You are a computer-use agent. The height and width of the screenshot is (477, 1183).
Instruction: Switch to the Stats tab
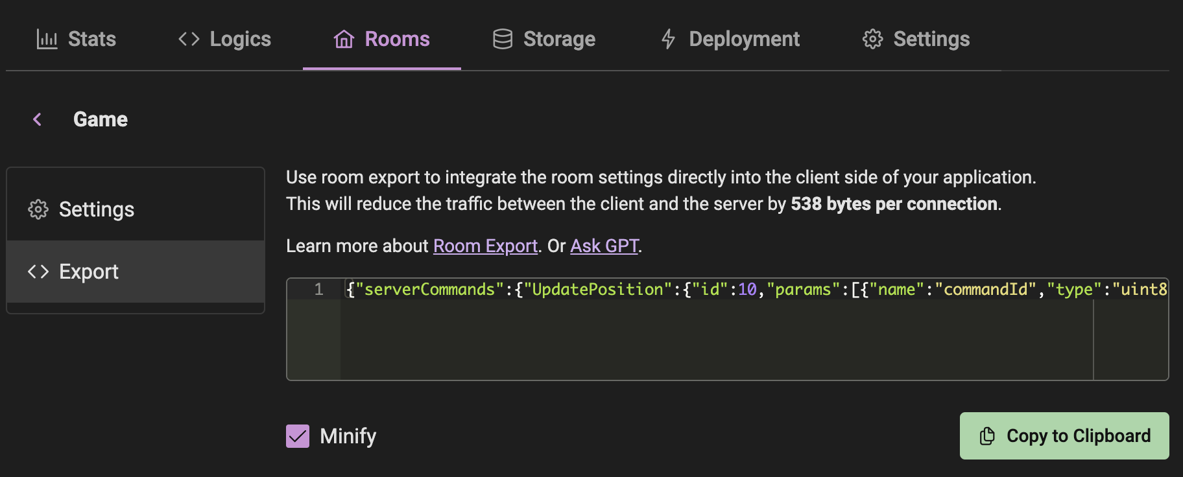(77, 39)
